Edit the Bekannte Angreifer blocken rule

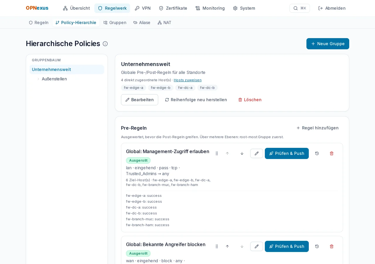tap(257, 246)
